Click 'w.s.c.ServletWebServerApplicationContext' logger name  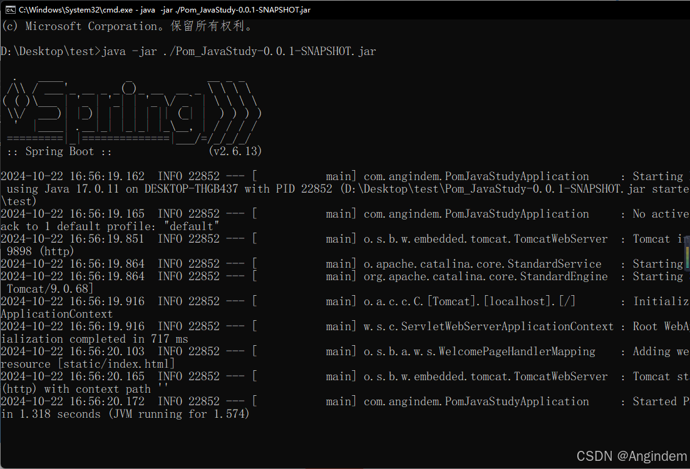[x=488, y=326]
